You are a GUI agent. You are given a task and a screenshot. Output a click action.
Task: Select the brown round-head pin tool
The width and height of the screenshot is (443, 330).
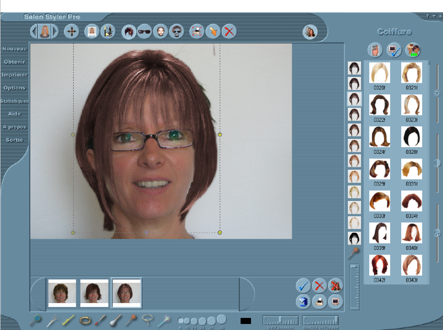[x=131, y=320]
